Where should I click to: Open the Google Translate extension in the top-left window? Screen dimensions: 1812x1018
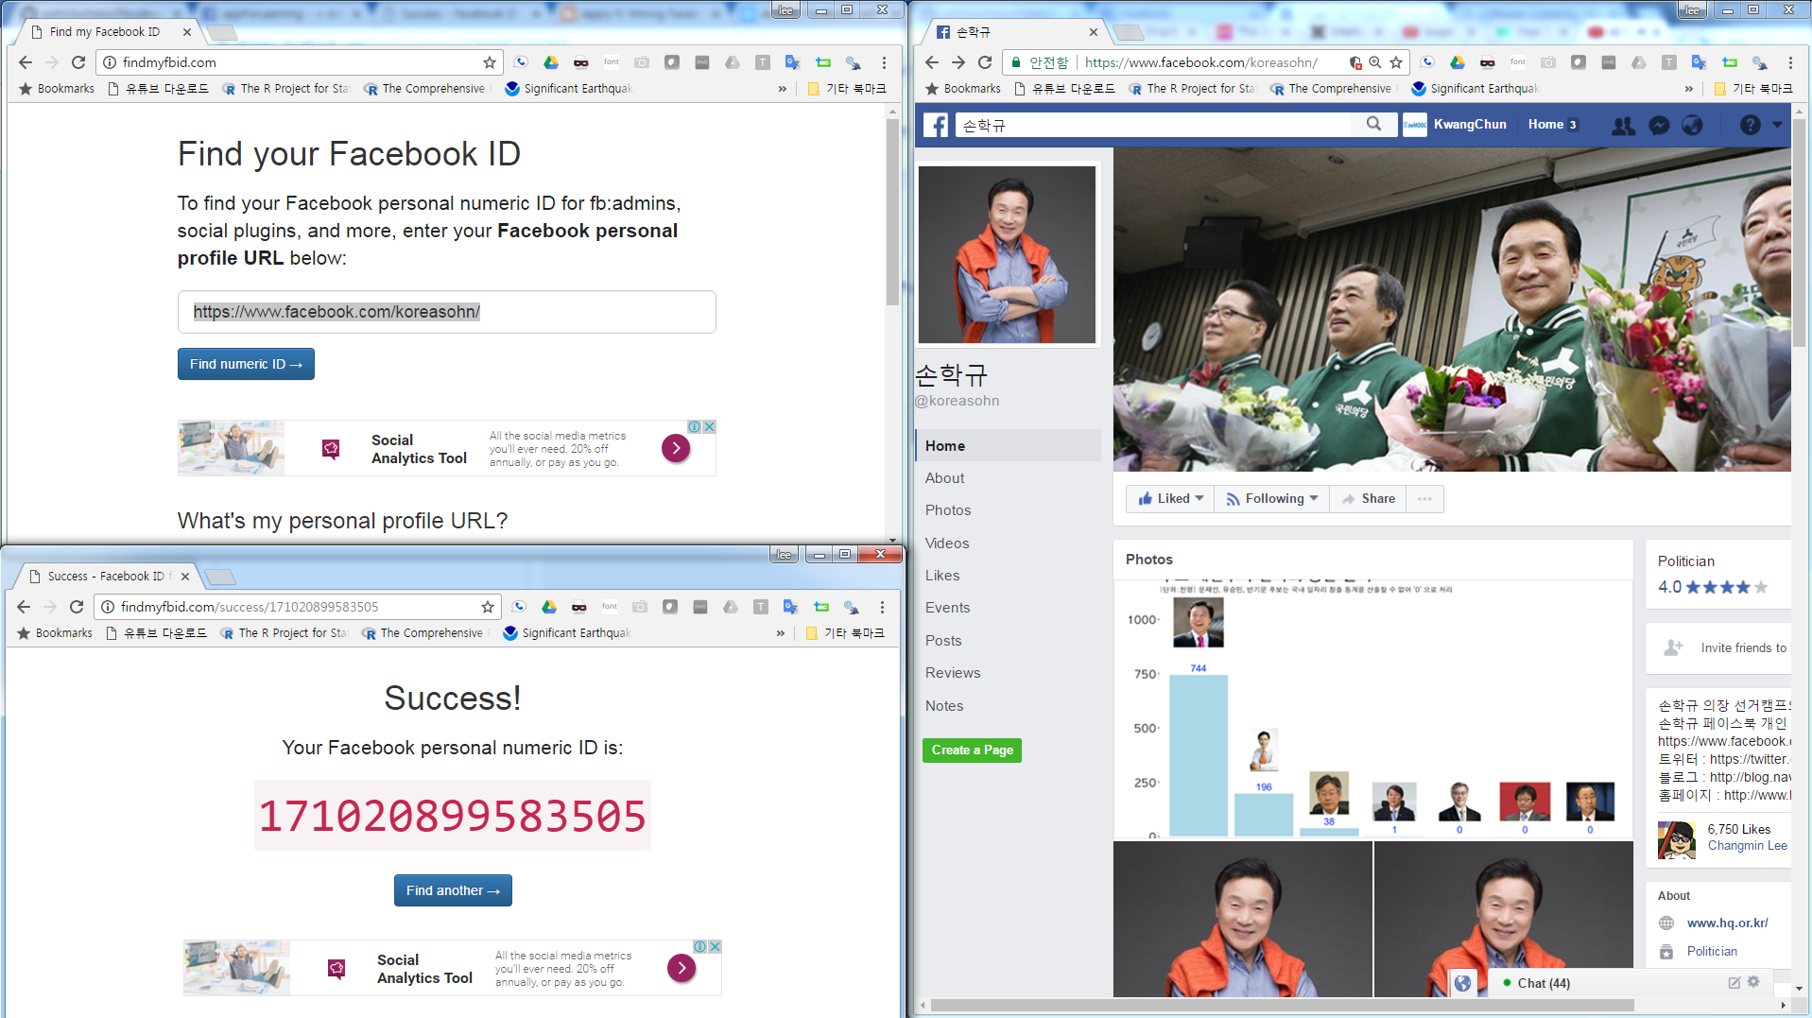pos(792,62)
